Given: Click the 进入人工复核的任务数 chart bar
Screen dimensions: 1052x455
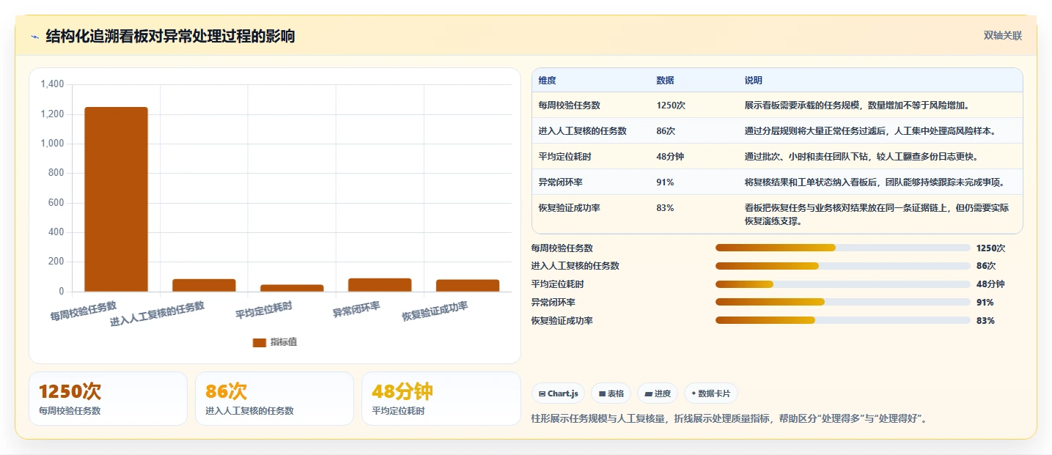Looking at the screenshot, I should (x=204, y=285).
